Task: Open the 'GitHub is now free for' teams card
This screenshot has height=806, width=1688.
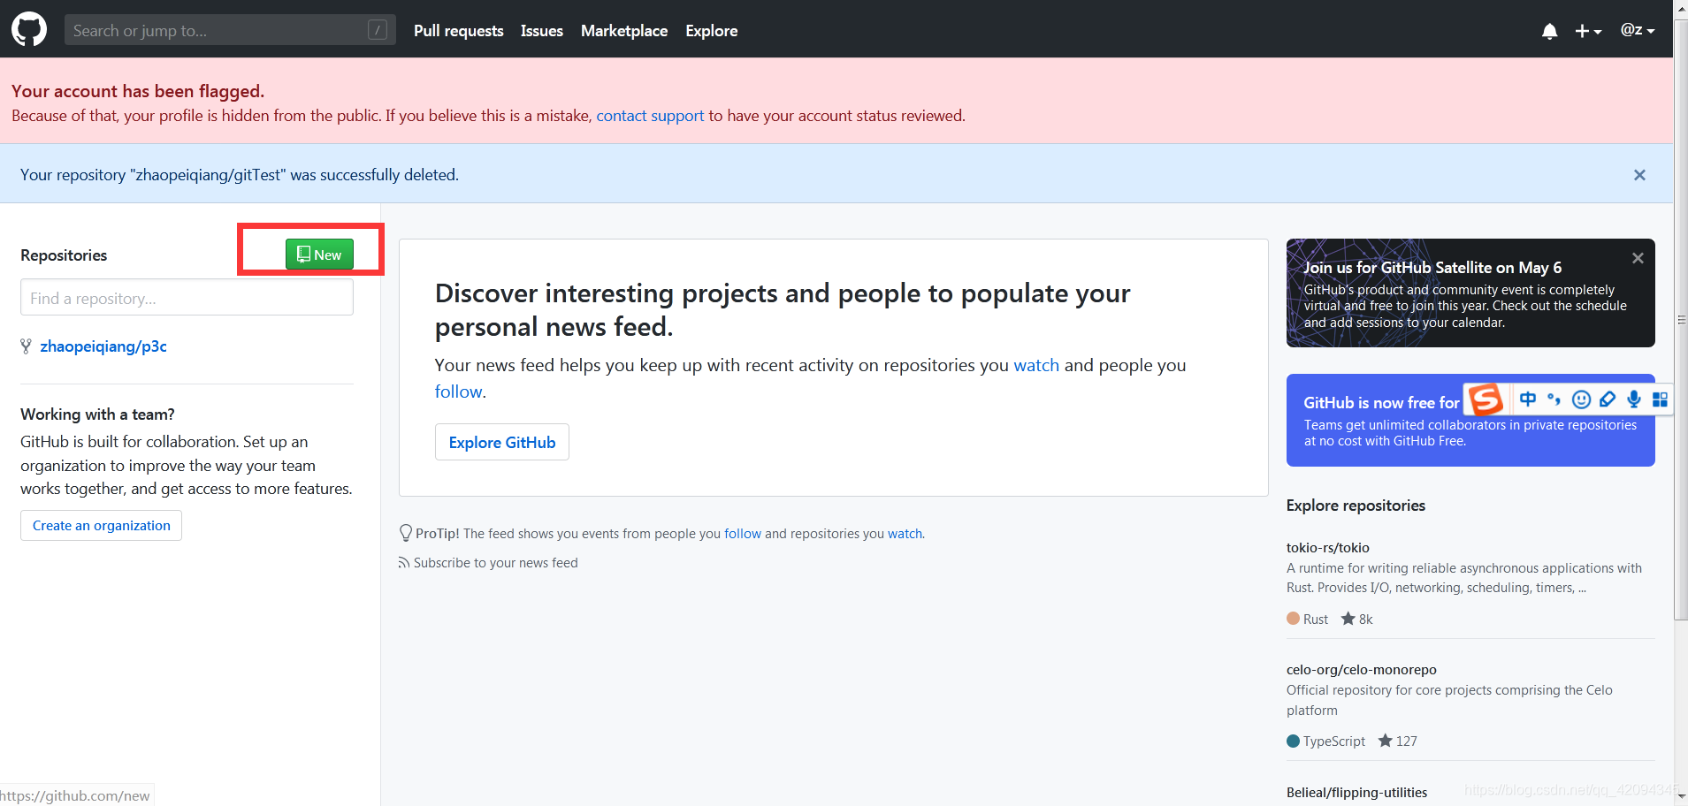Action: point(1470,421)
